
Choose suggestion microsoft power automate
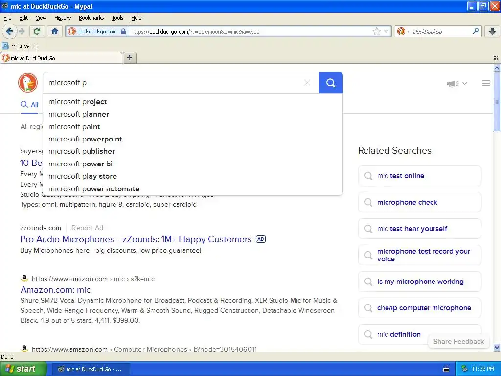pos(193,189)
